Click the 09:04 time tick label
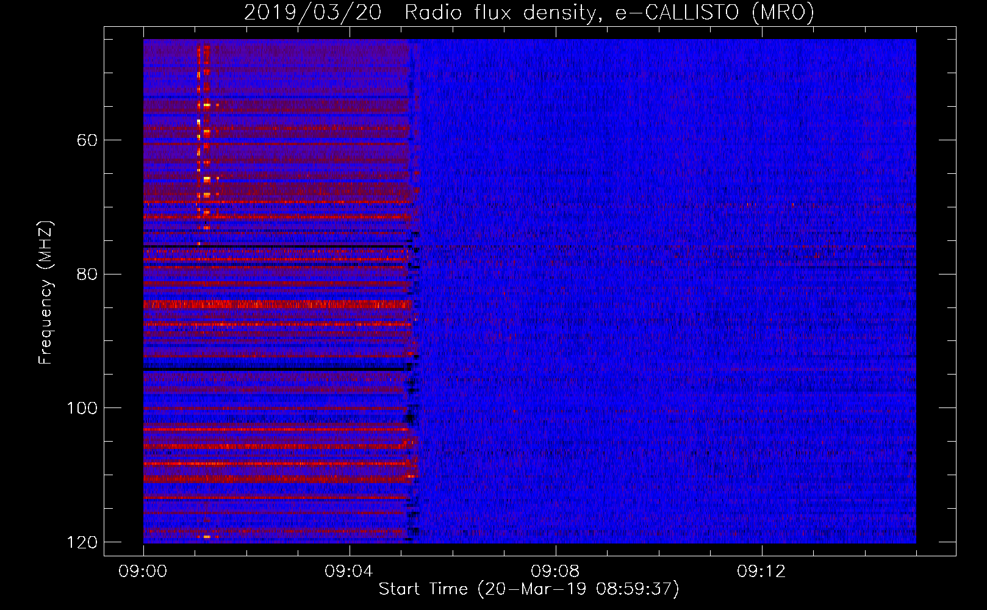The image size is (987, 610). point(349,572)
